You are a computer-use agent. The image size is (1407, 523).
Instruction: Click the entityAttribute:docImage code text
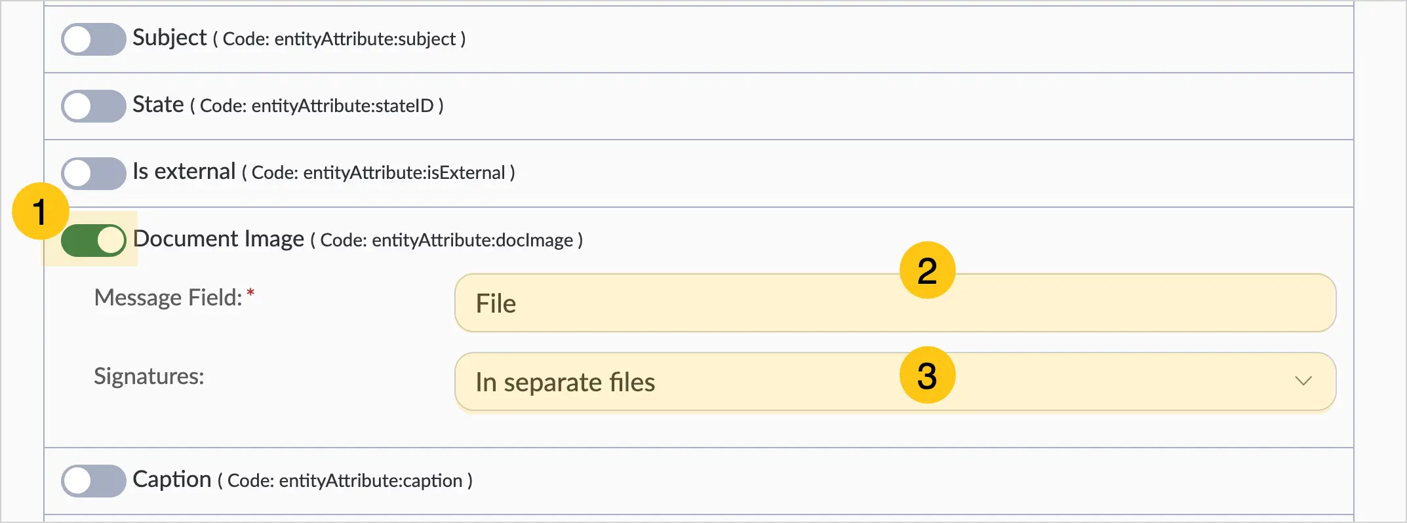[473, 241]
